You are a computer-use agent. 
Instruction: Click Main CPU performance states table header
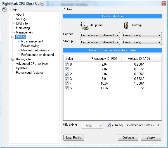coord(112,50)
